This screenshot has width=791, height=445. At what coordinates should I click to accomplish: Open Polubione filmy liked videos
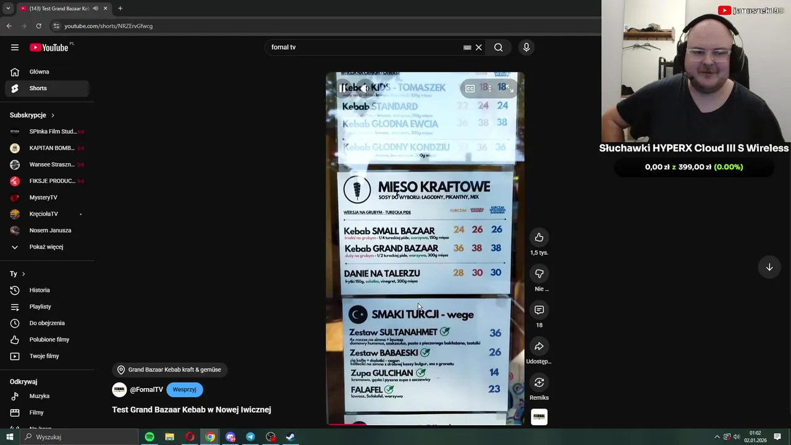coord(47,340)
